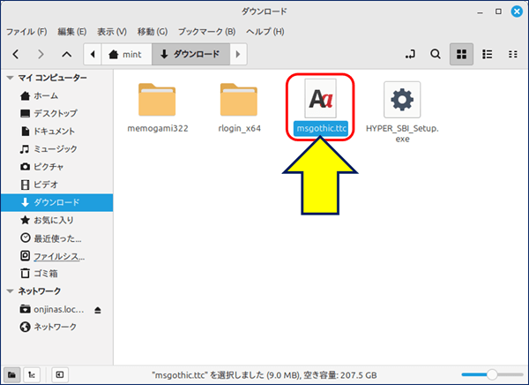Select デスクトップ in the sidebar
This screenshot has width=529, height=385.
click(56, 114)
